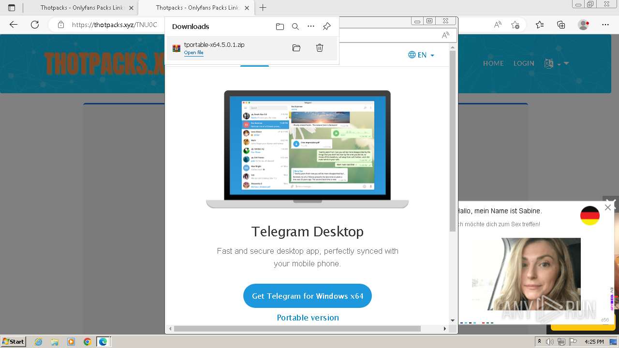Click read aloud icon in popup address bar
Viewport: 619px width, 348px height.
(x=445, y=35)
